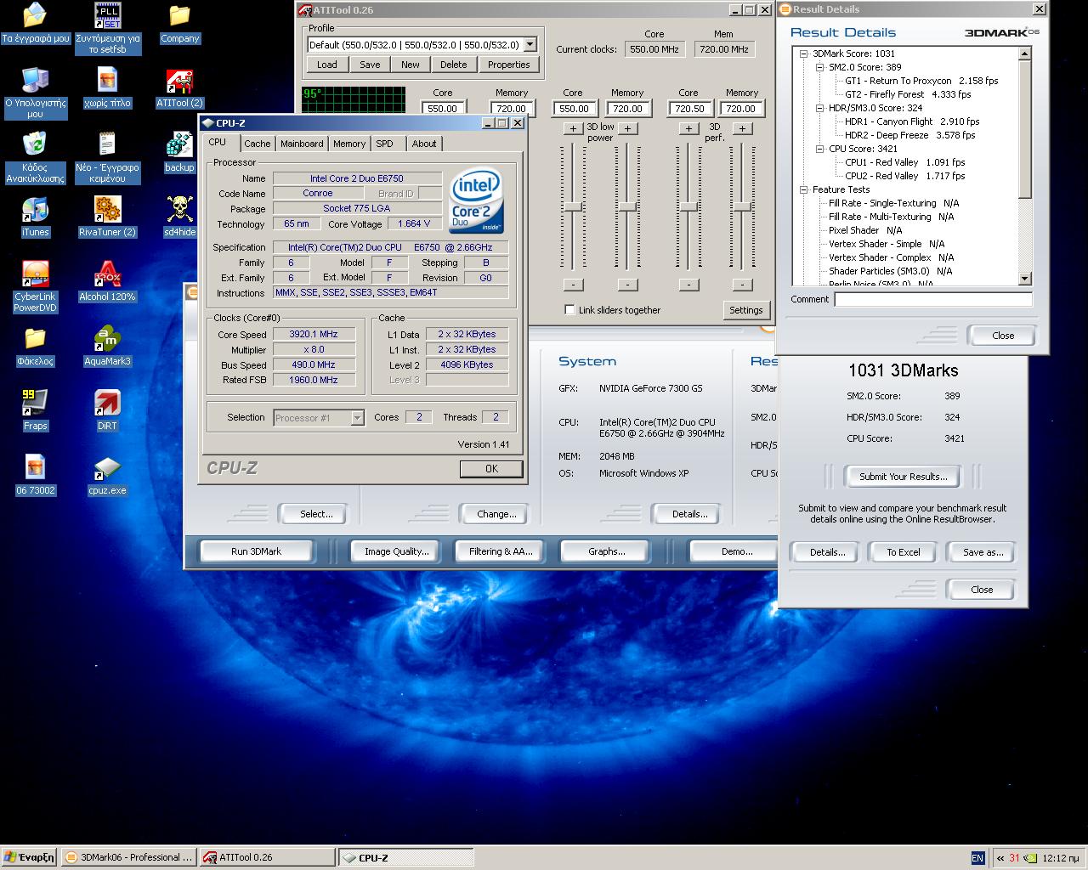This screenshot has height=870, width=1088.
Task: Open the Company folder on desktop
Action: 179,24
